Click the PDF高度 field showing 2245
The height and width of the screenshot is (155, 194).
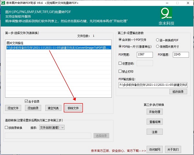181,54
